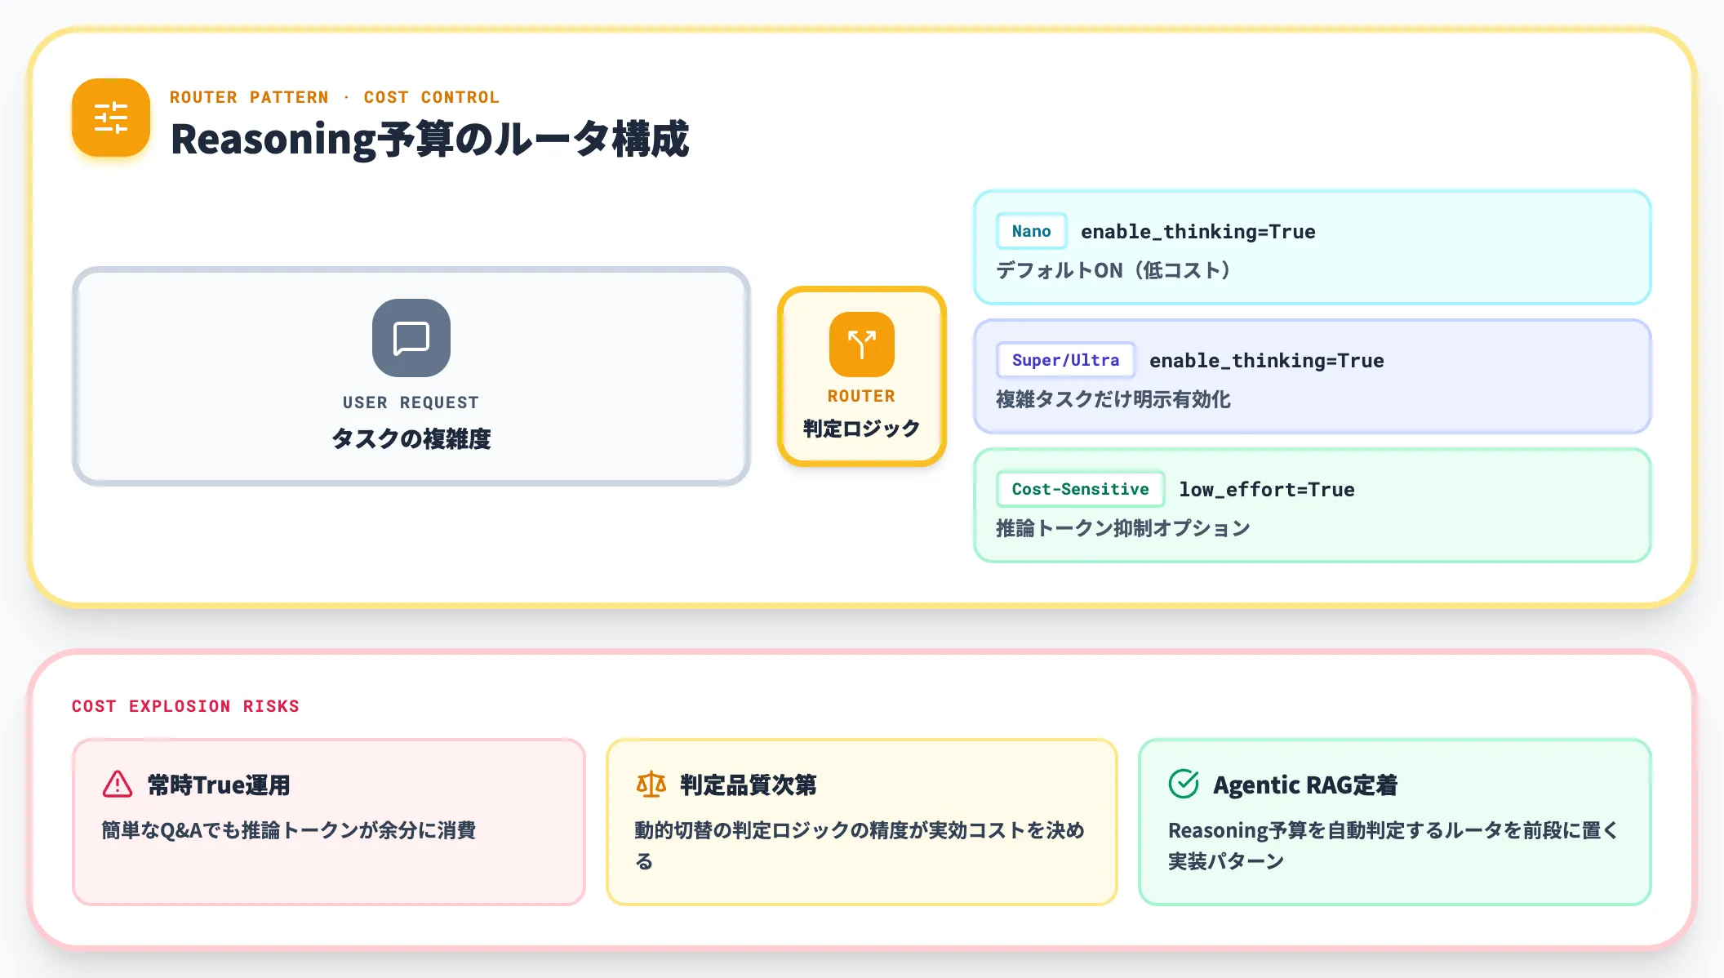Select the Super/Ultra model badge
1724x978 pixels.
[x=1065, y=360]
